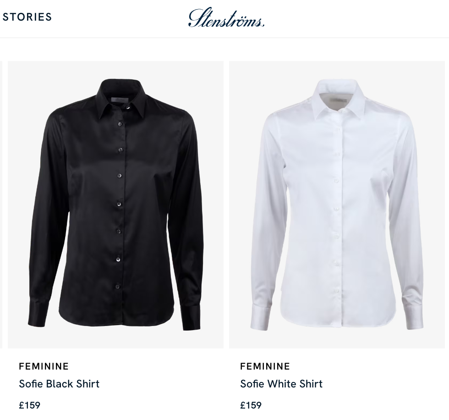Click the top collar button on black shirt
This screenshot has width=449, height=420.
pos(127,108)
